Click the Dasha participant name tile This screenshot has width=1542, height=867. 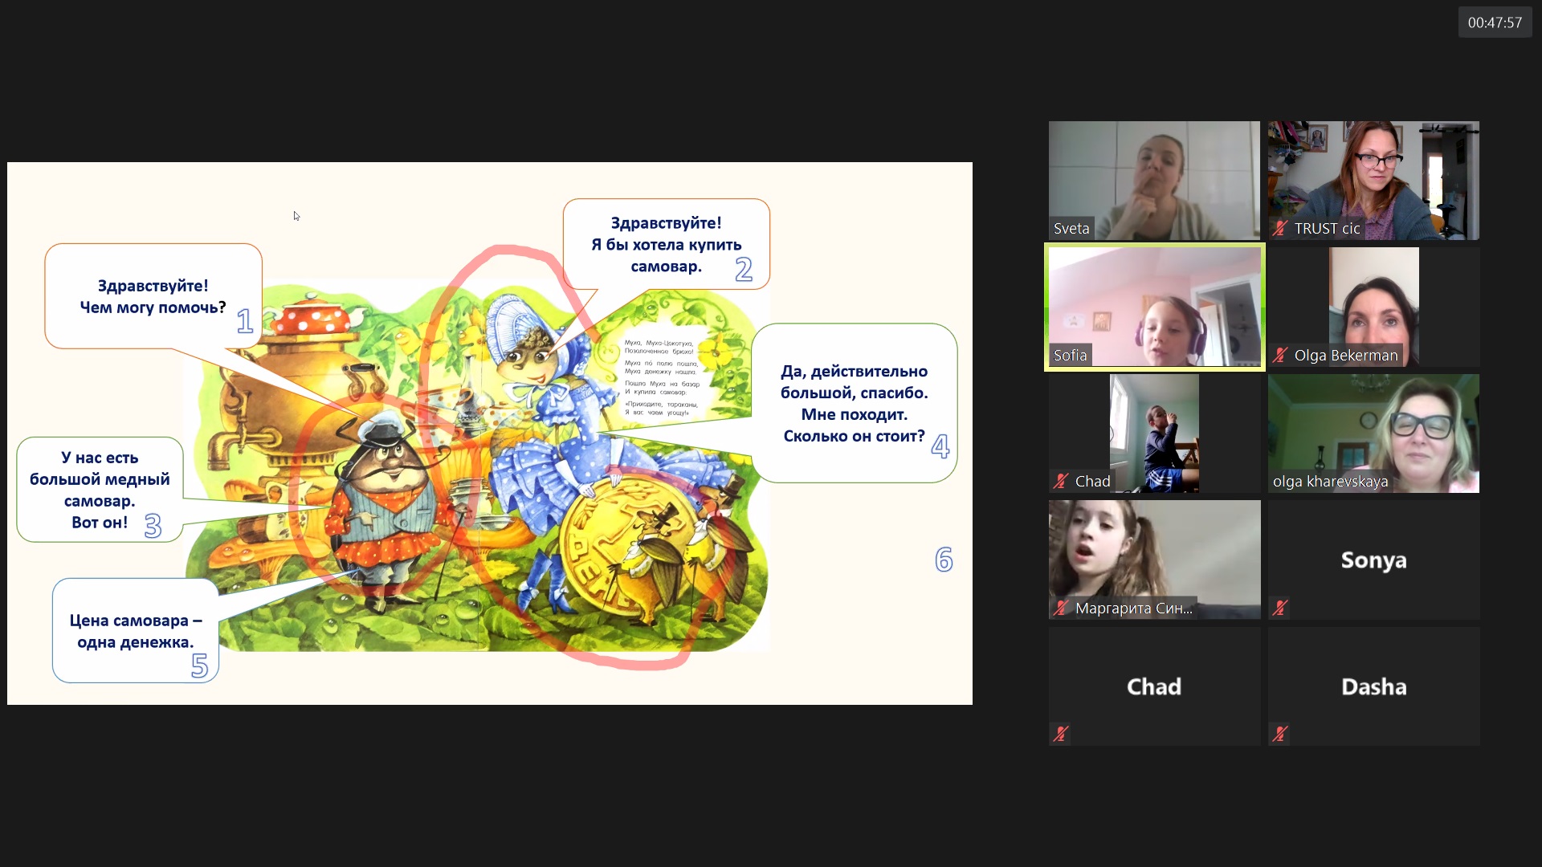click(1373, 686)
